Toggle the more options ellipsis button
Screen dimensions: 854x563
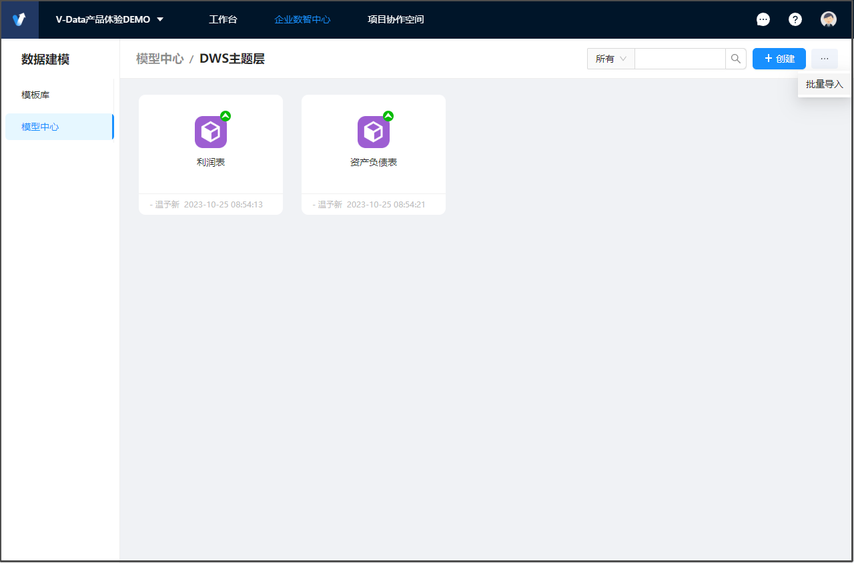pos(825,59)
